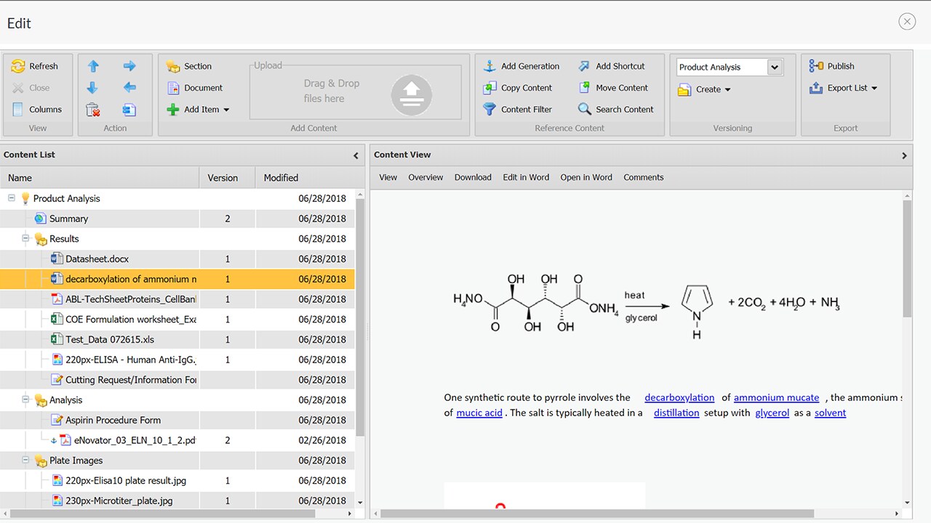Select Test_Data 072615.xls
931x523 pixels.
(x=177, y=339)
